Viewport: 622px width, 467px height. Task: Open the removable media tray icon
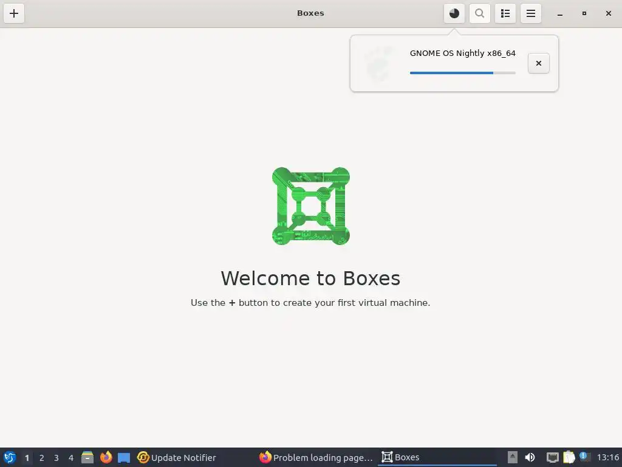[513, 457]
